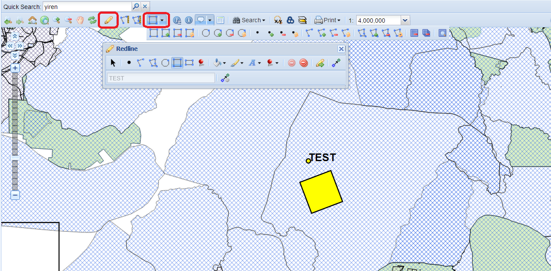Choose add-to-selection by point
Viewport: 551px width, 271px height.
pos(271,33)
